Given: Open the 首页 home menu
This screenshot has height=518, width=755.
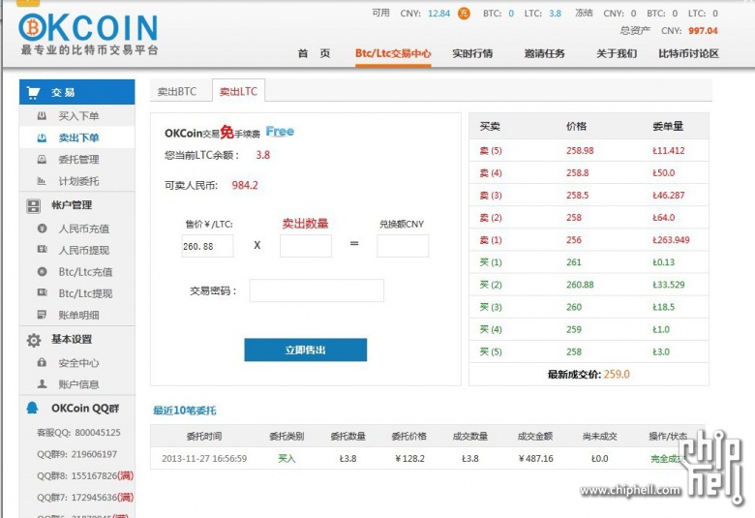Looking at the screenshot, I should pyautogui.click(x=314, y=53).
